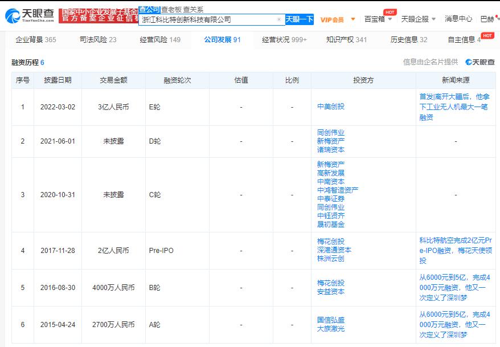The width and height of the screenshot is (500, 347).
Task: Open the VIP会员 link
Action: click(x=332, y=19)
